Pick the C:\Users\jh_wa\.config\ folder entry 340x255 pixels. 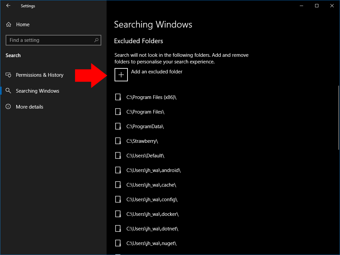[152, 200]
